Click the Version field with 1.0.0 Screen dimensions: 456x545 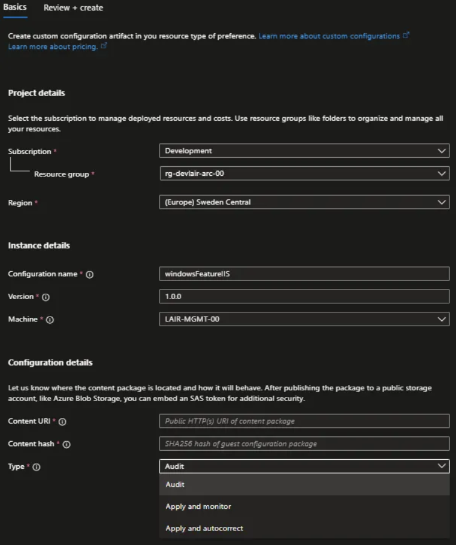(x=304, y=297)
